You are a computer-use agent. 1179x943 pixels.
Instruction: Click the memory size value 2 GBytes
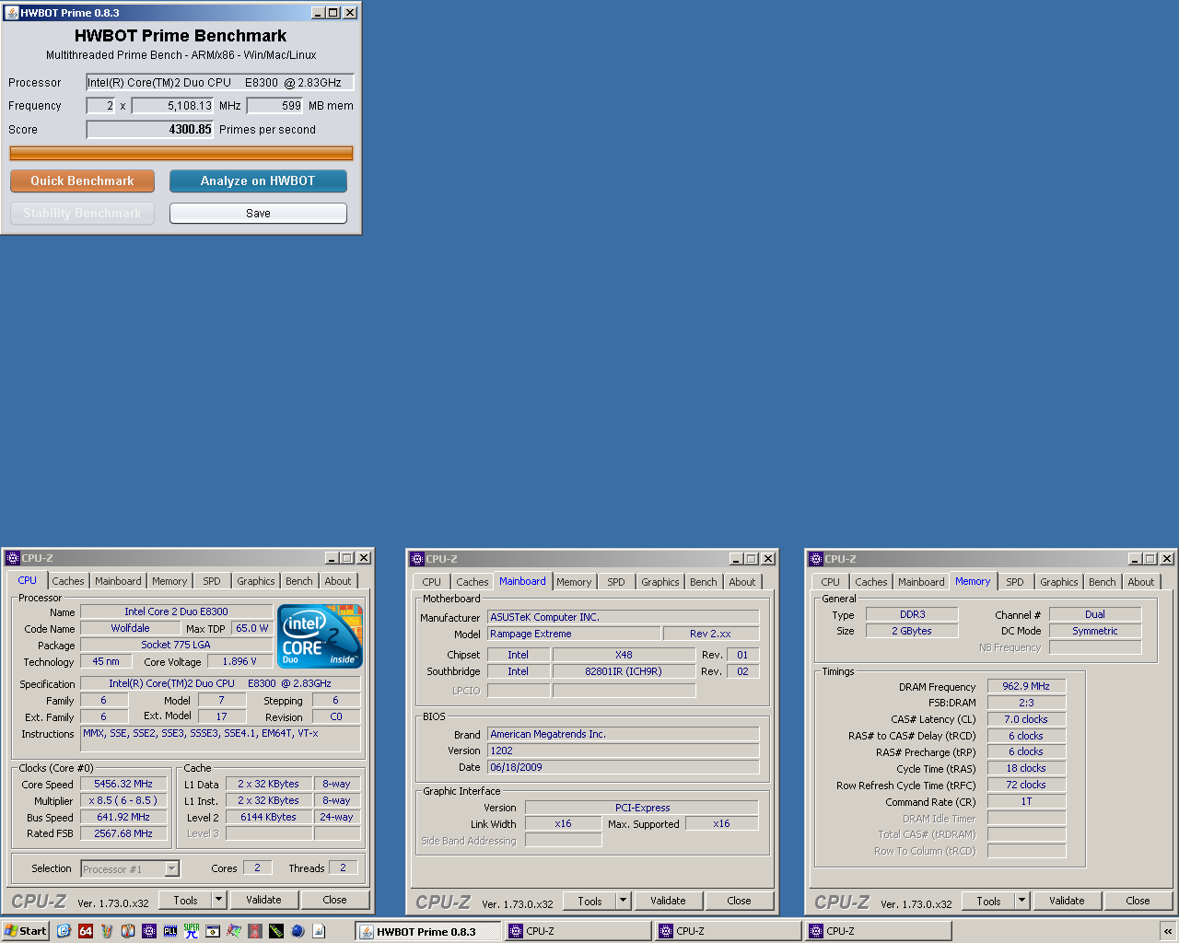pyautogui.click(x=913, y=631)
